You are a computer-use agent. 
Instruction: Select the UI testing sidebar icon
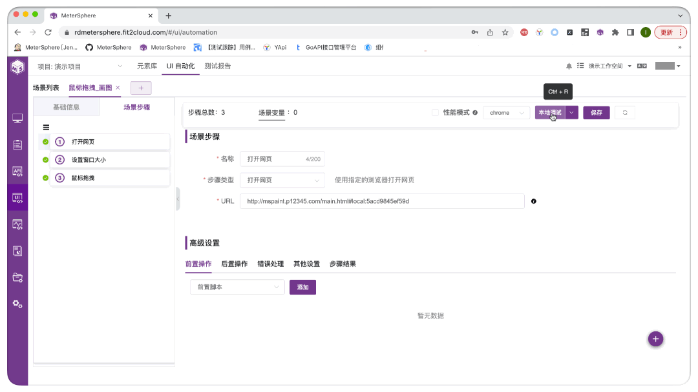pos(17,197)
